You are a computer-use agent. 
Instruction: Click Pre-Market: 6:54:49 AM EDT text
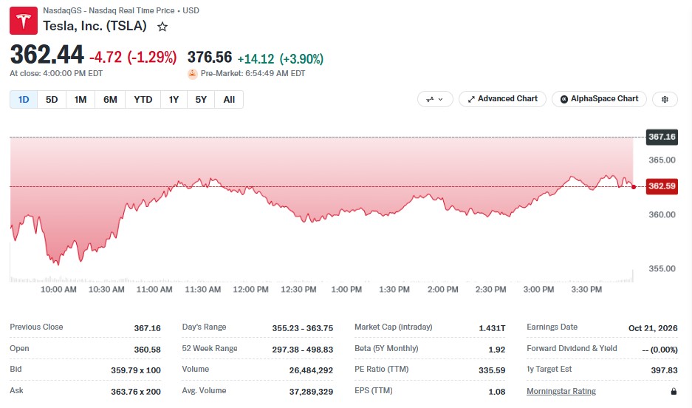[253, 74]
